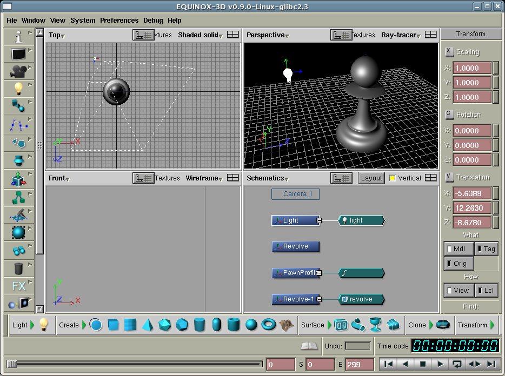Click the light bulb in bottom toolbar
The width and height of the screenshot is (505, 376).
pos(43,325)
